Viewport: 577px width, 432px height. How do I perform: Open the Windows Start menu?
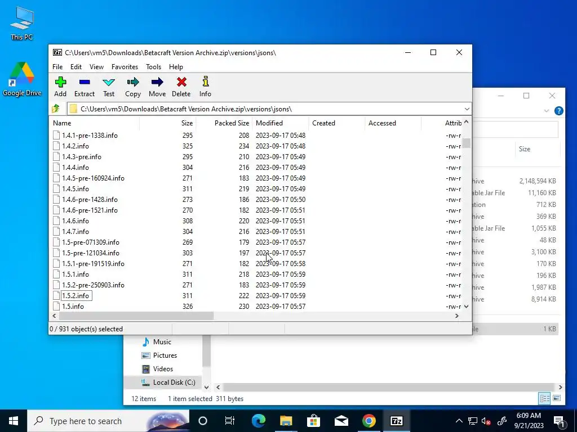pyautogui.click(x=14, y=421)
